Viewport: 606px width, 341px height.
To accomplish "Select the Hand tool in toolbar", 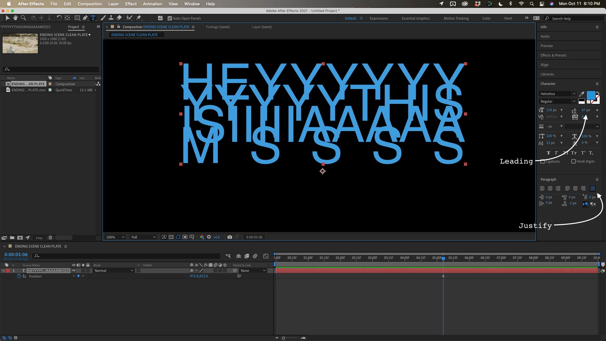I will 15,18.
